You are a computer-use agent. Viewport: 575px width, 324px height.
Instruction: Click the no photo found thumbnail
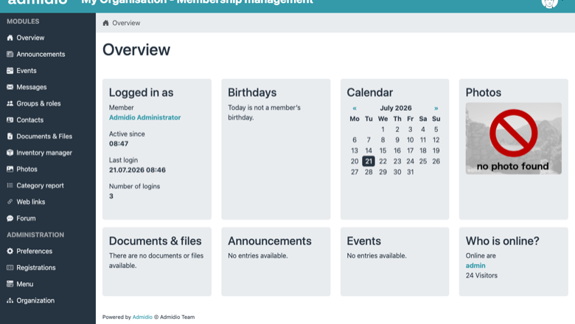click(x=513, y=138)
